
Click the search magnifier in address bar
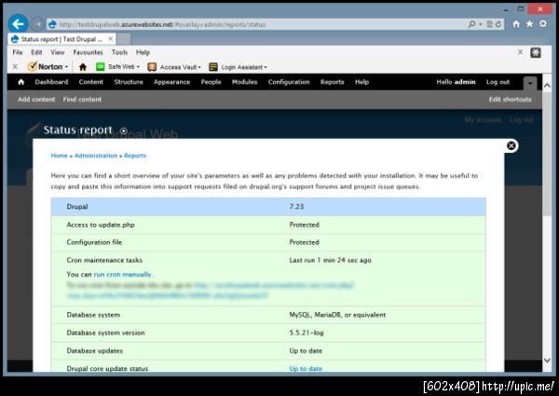(x=471, y=24)
